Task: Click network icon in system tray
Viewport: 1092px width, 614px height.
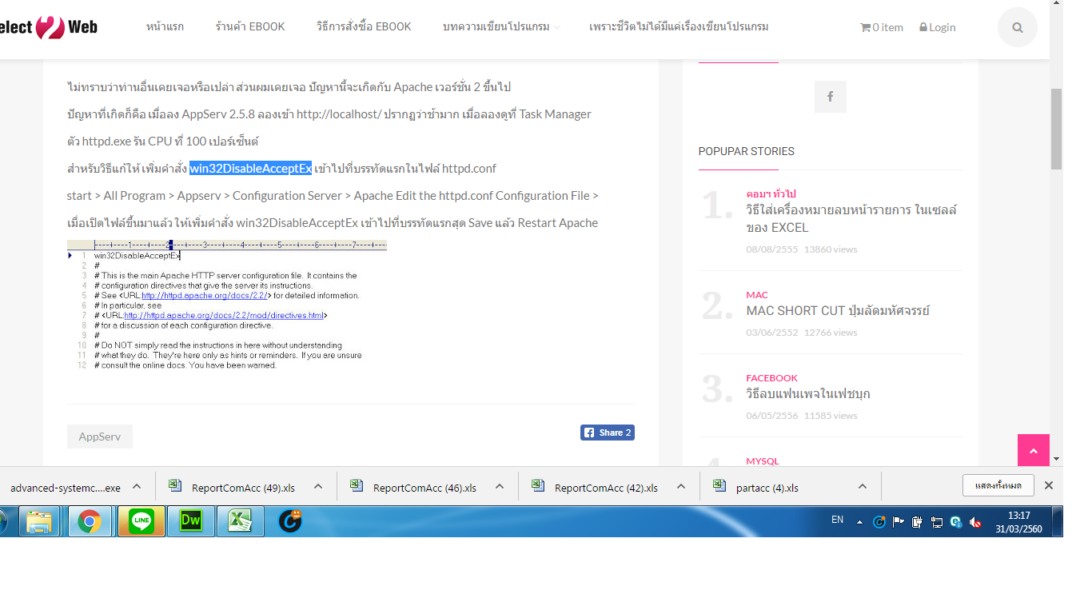Action: [937, 522]
